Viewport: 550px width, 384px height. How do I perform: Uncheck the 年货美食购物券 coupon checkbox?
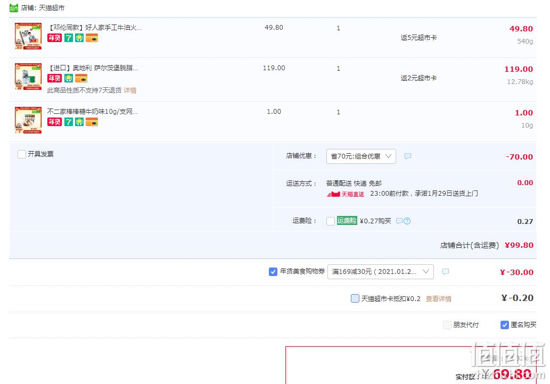click(x=273, y=272)
